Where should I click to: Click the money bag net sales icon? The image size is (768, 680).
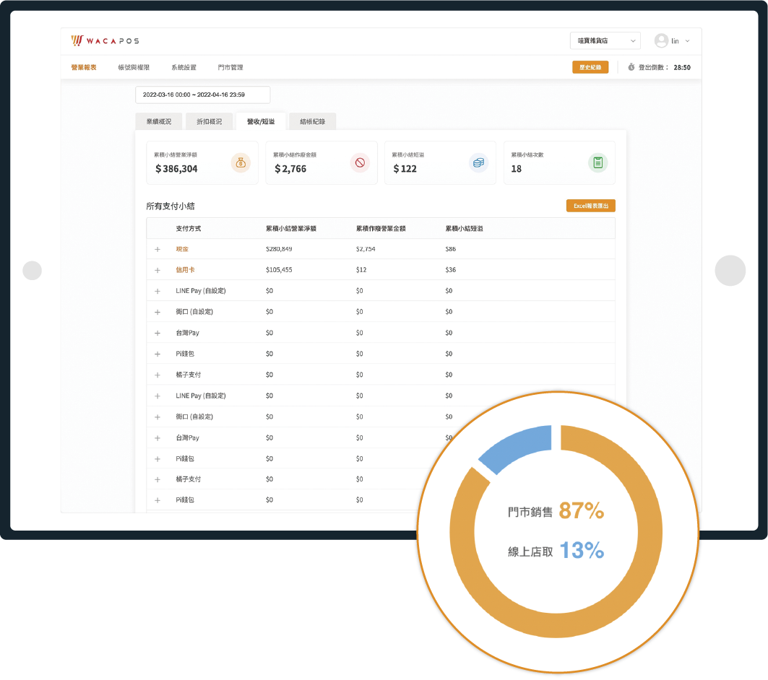coord(241,163)
